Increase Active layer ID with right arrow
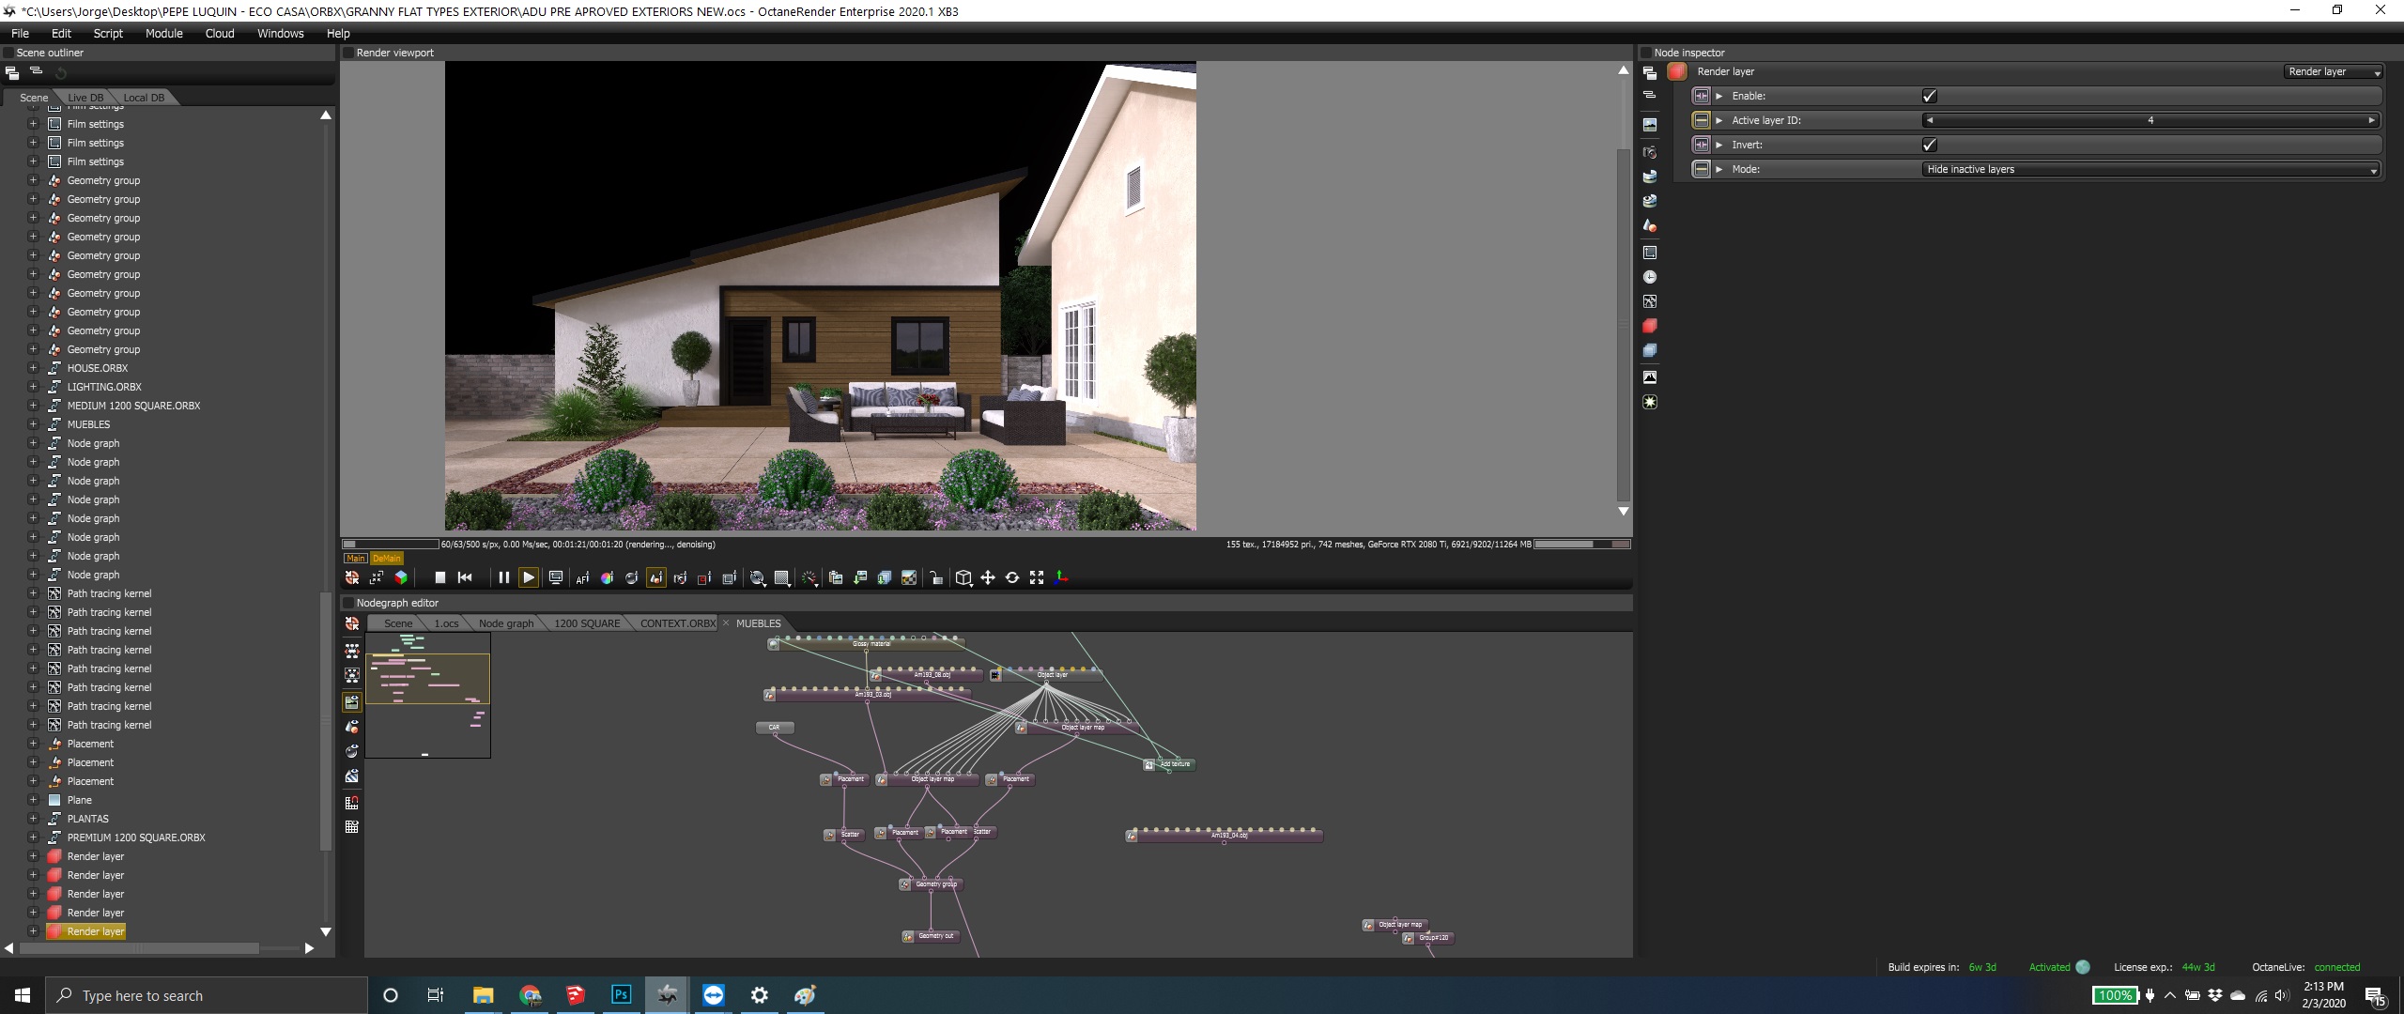This screenshot has height=1014, width=2404. coord(2371,120)
